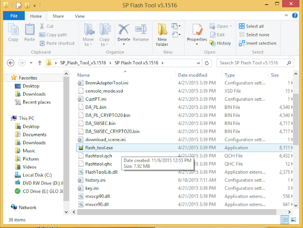Expand the address bar history dropdown

[x=198, y=63]
